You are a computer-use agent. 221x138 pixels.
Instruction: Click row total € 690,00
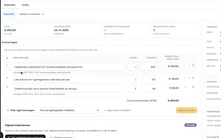point(173,66)
